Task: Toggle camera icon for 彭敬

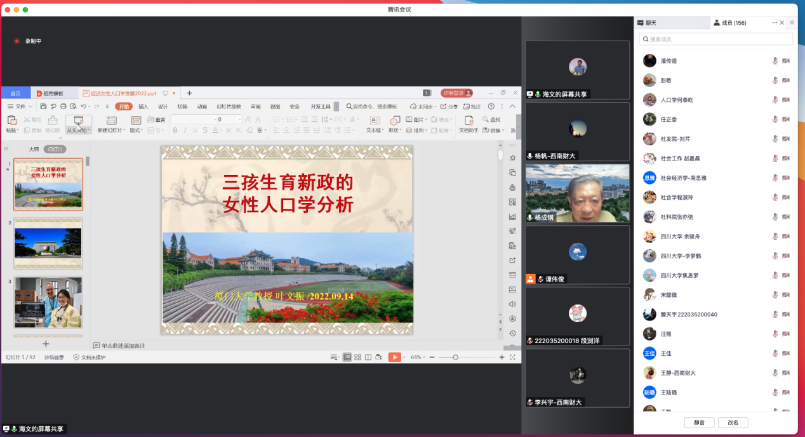Action: pyautogui.click(x=786, y=81)
